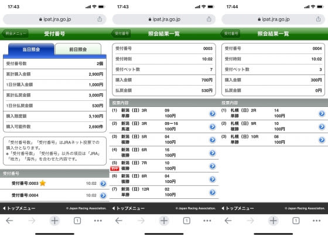Screen dimensions: 328x237
Task: Open details arrow for 受付番号:0004
Action: pos(103,195)
